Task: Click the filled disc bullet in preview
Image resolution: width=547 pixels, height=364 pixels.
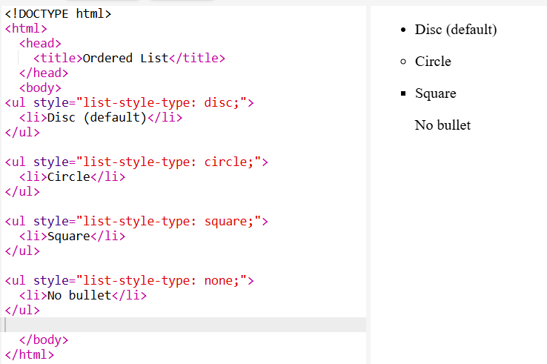Action: click(402, 30)
